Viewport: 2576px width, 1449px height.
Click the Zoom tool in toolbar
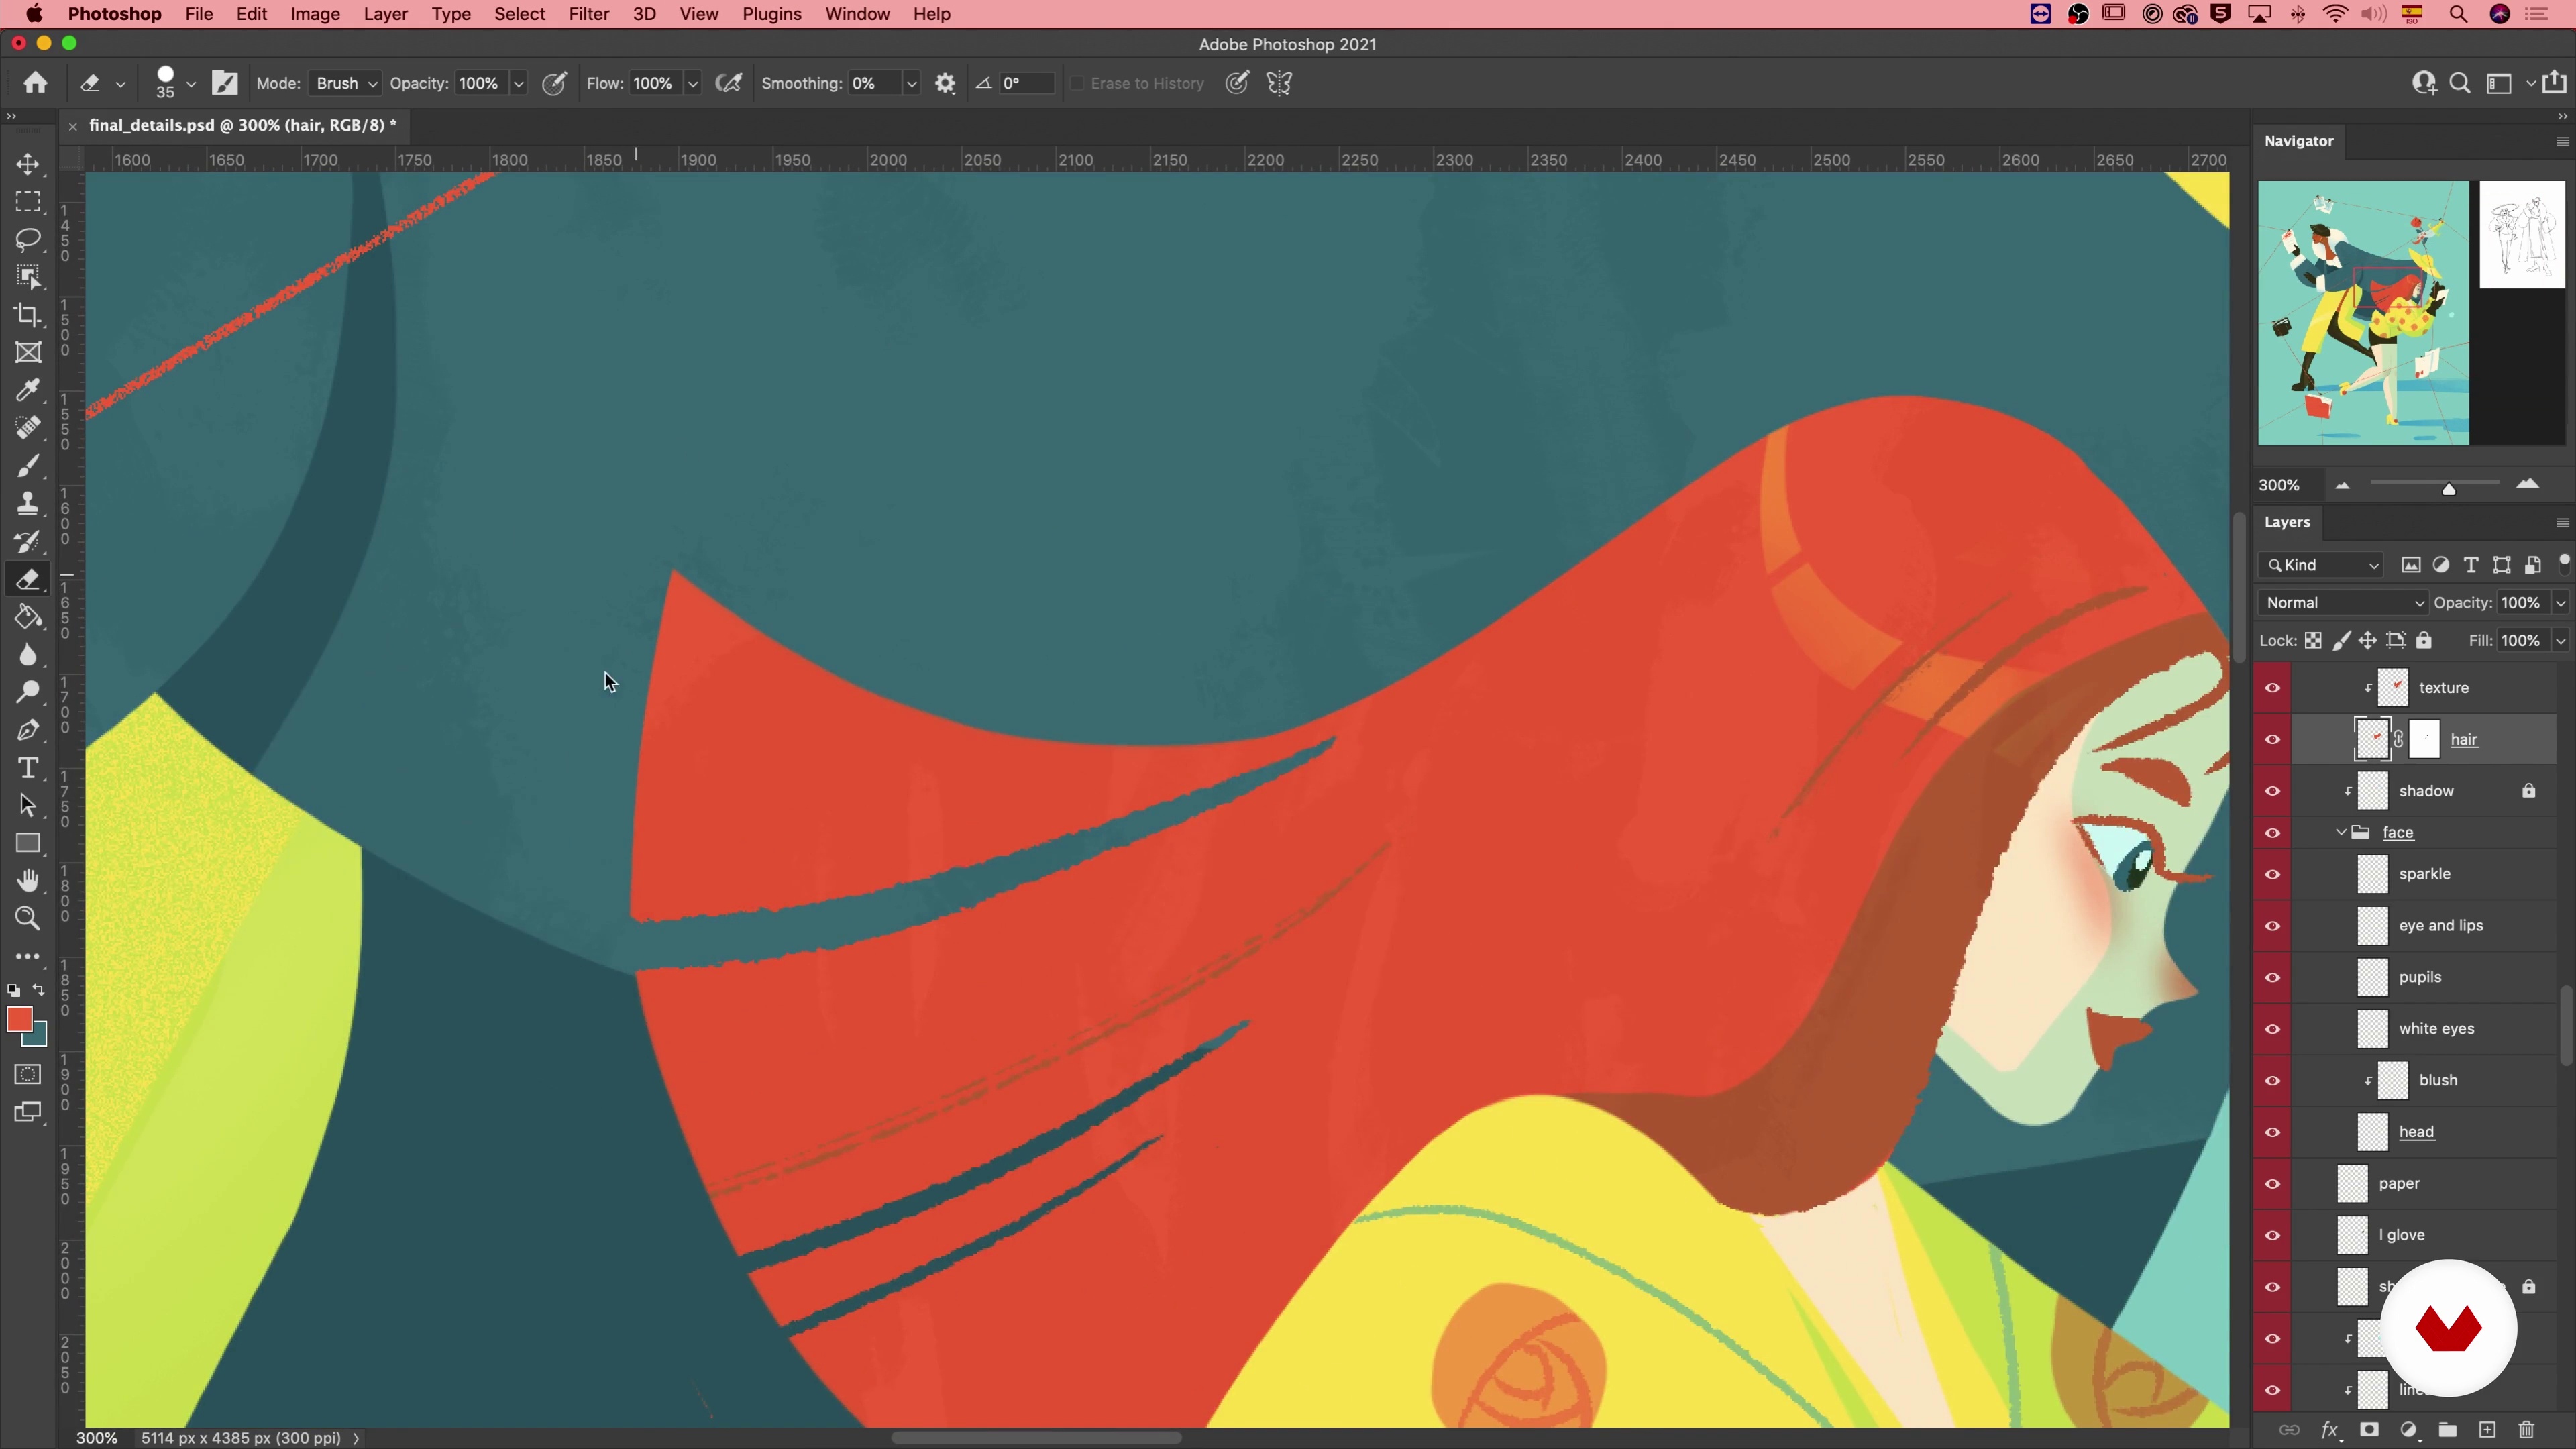(28, 918)
